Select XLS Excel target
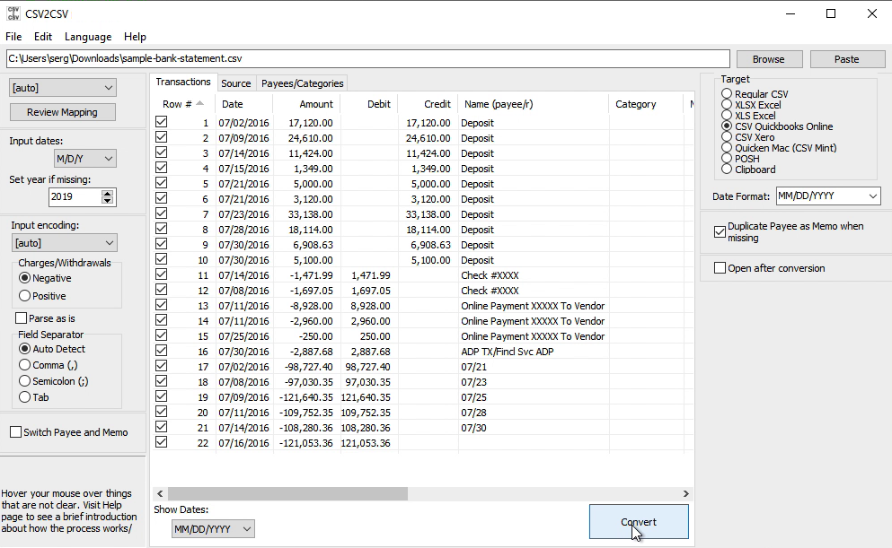Viewport: 892px width, 548px height. [727, 116]
